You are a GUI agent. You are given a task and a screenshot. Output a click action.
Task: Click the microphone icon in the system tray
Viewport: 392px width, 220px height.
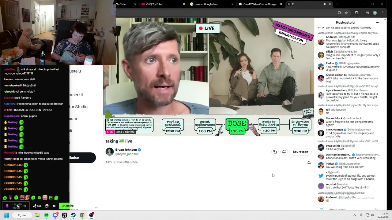(x=361, y=215)
